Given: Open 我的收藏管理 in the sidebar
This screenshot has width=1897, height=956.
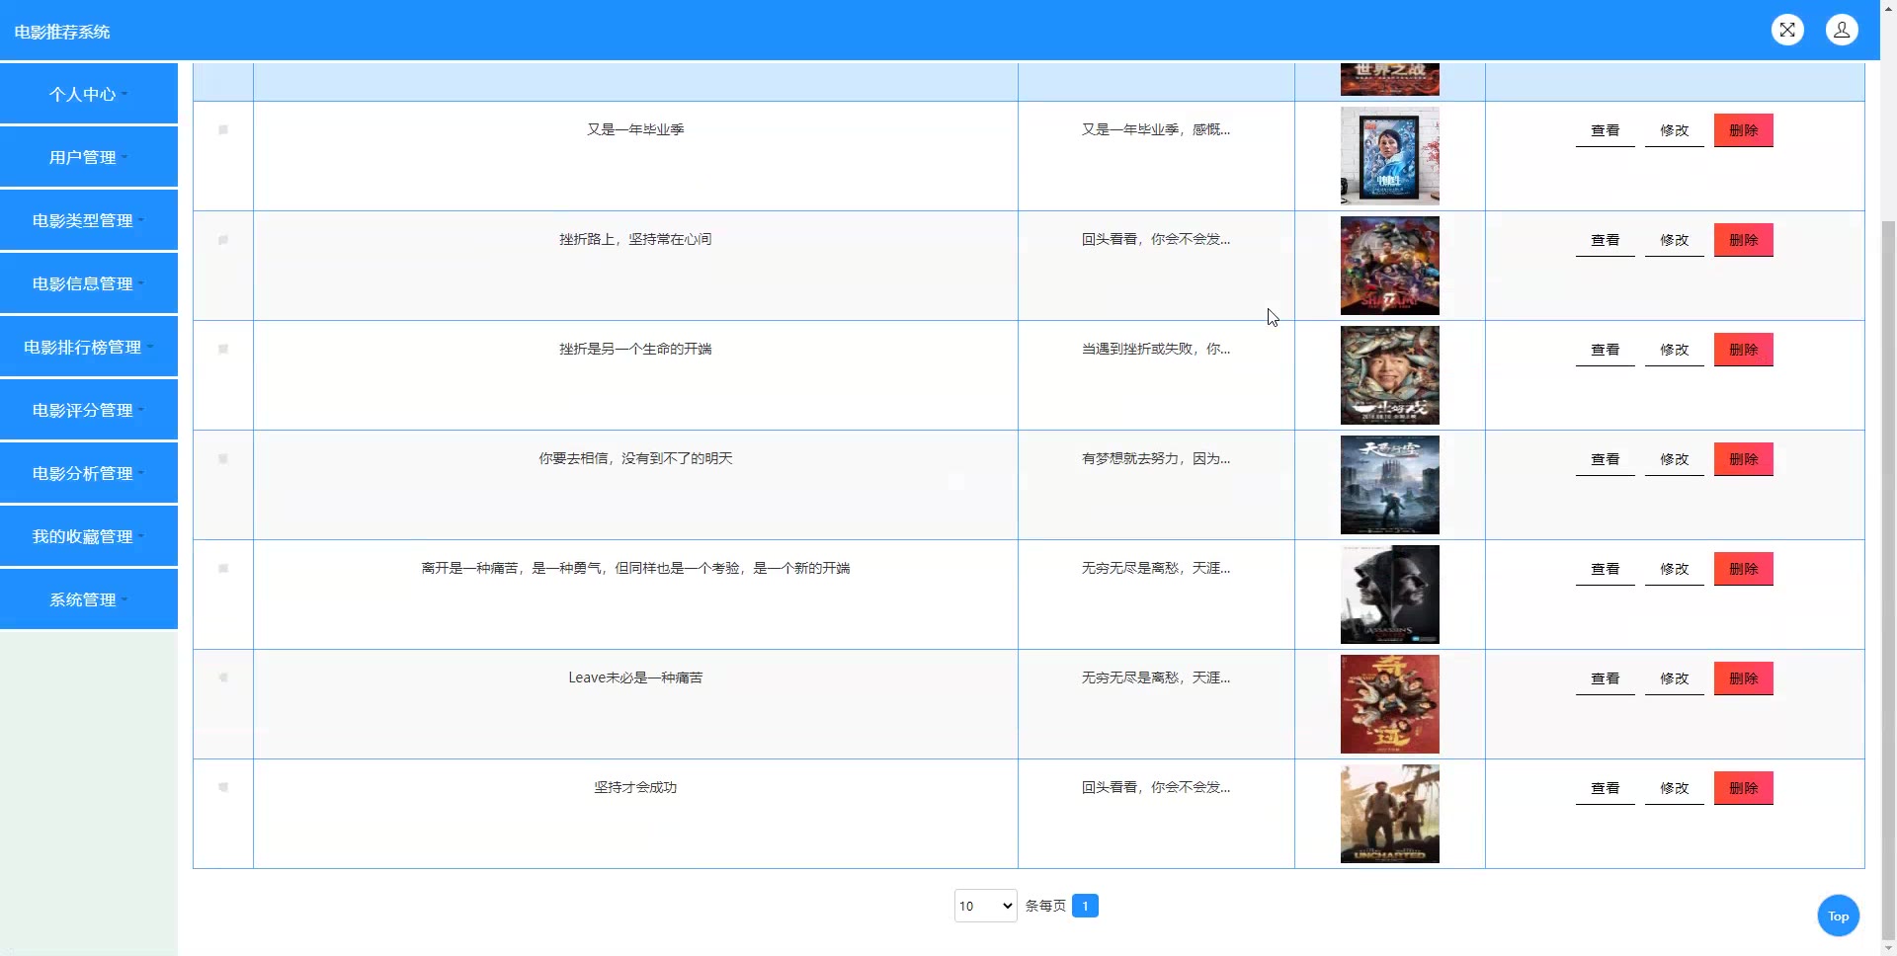Looking at the screenshot, I should 89,536.
